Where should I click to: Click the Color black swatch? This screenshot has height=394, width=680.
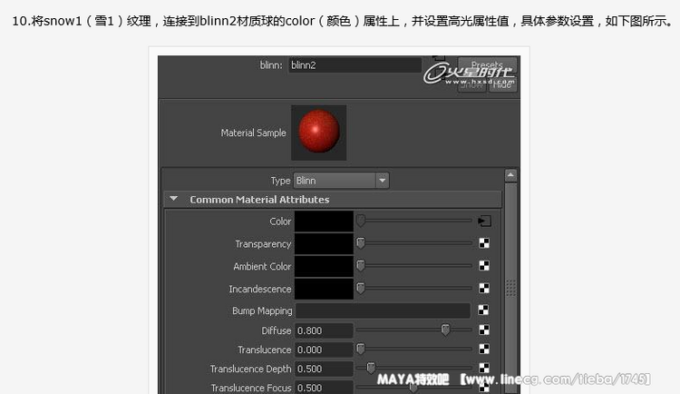coord(324,221)
